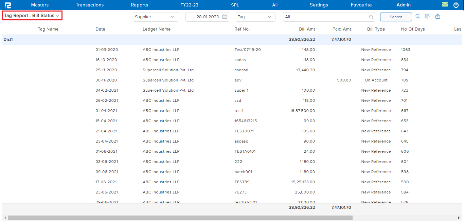Open the Reports menu
The image size is (464, 223).
(x=139, y=5)
